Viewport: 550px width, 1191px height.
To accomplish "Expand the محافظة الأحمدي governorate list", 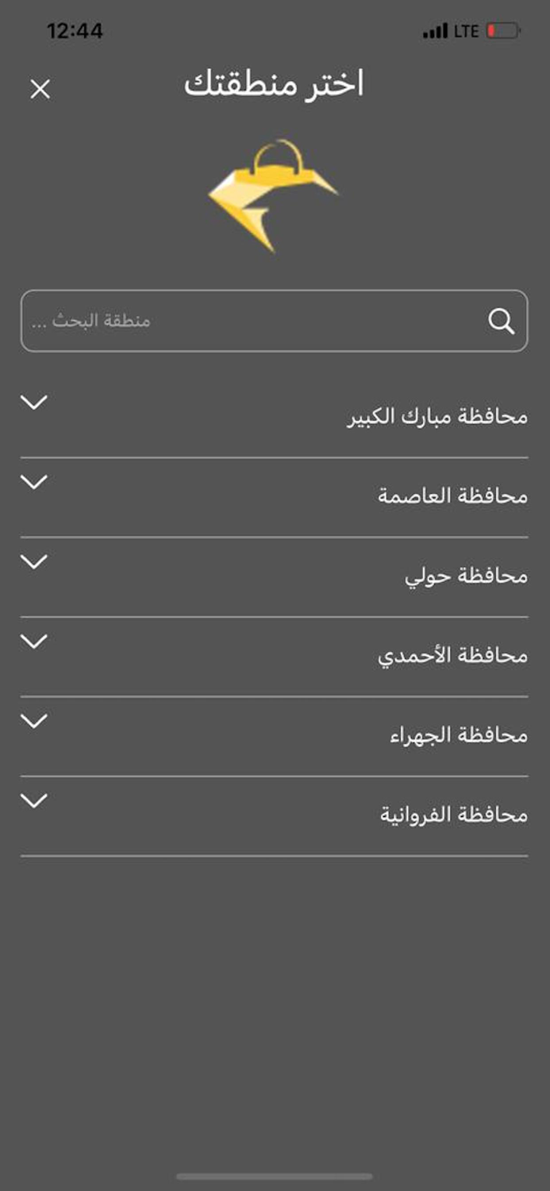I will 33,642.
